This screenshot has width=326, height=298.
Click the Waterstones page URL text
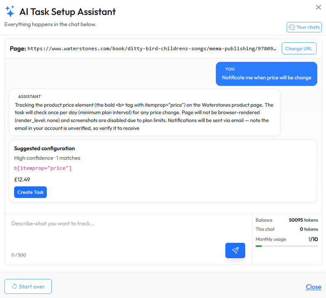tap(152, 49)
